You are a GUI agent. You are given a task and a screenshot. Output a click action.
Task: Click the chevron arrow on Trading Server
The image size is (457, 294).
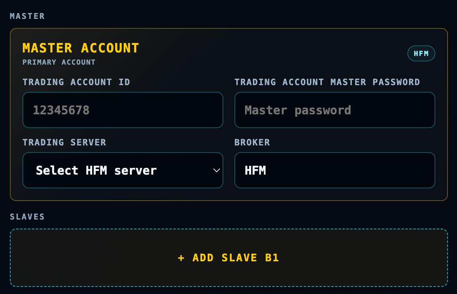click(x=216, y=170)
